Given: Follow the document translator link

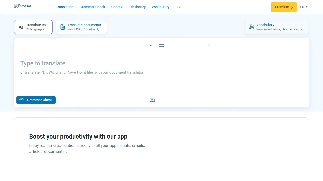Looking at the screenshot, I should [x=126, y=72].
